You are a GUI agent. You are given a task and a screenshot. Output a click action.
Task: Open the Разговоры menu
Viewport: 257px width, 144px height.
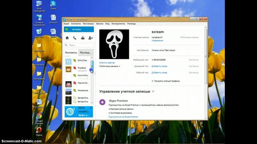click(x=88, y=24)
